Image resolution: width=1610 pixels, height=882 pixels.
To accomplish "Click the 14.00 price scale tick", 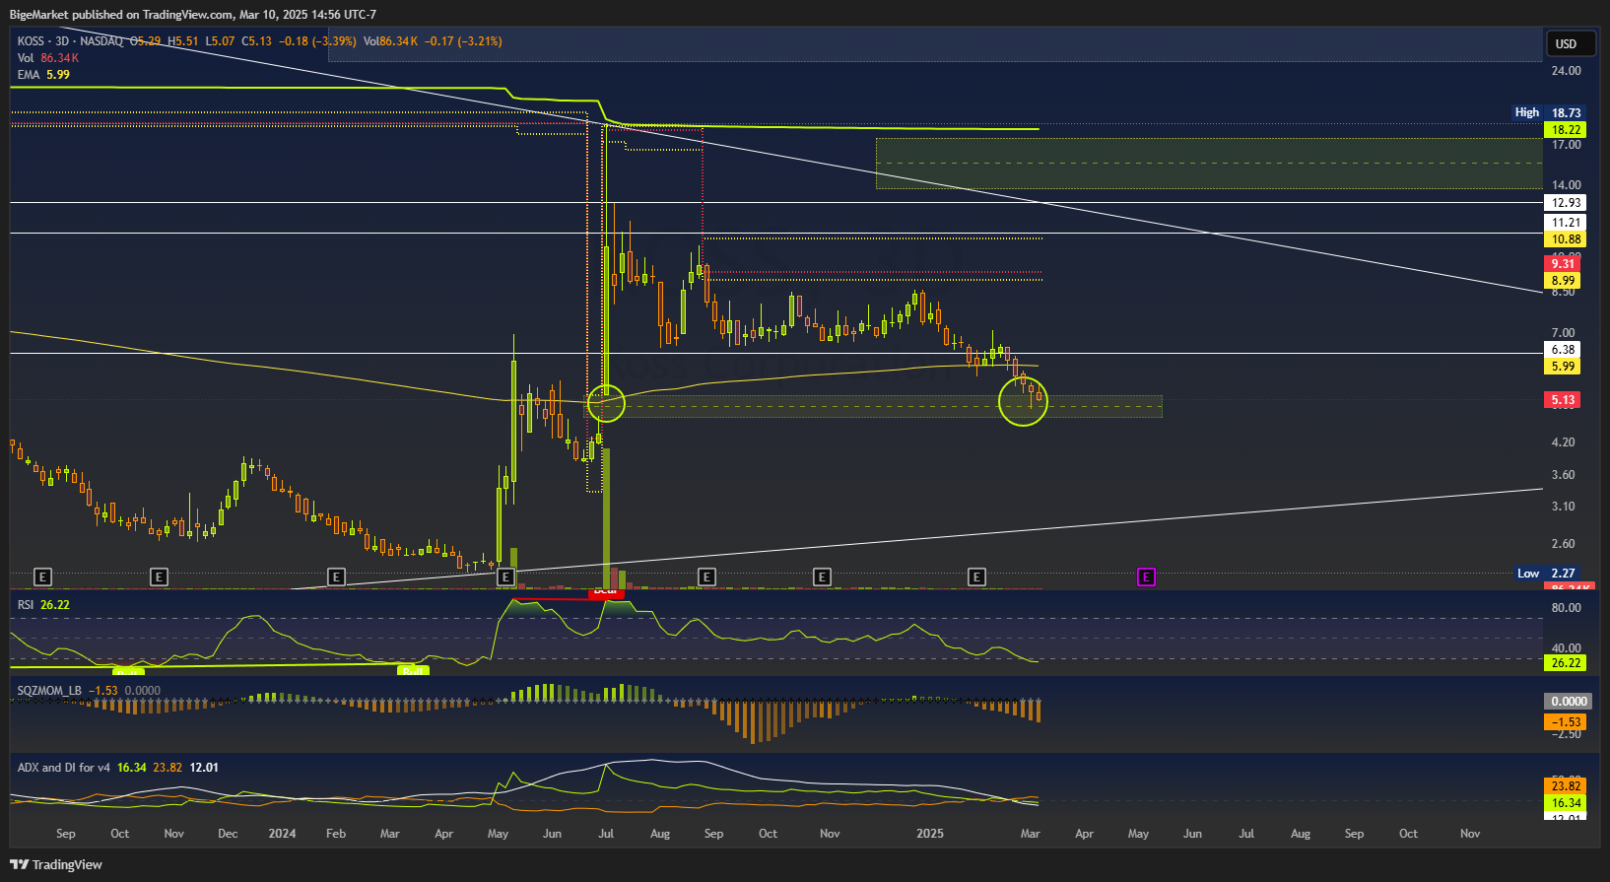I will (x=1566, y=185).
